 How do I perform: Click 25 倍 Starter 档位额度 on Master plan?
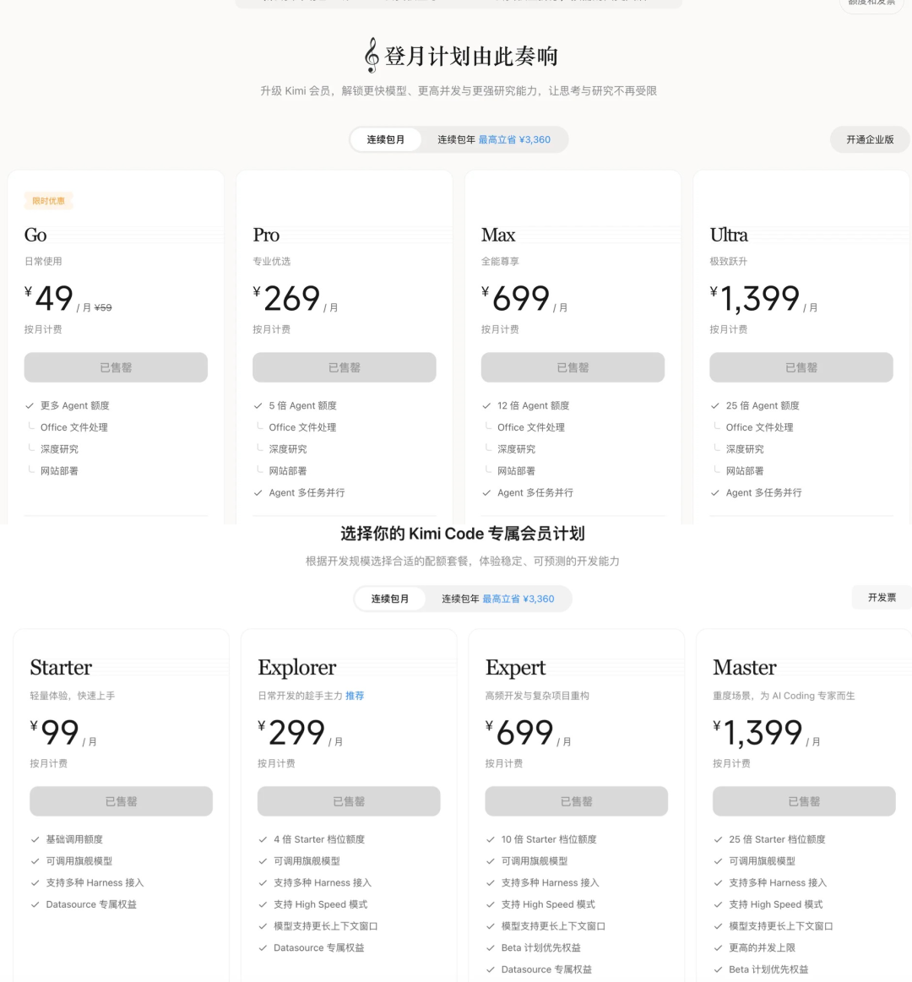(778, 839)
